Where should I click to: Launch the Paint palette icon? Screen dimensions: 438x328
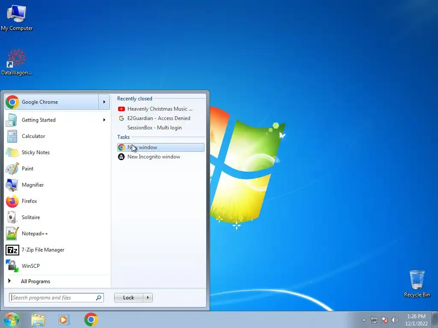pyautogui.click(x=12, y=168)
